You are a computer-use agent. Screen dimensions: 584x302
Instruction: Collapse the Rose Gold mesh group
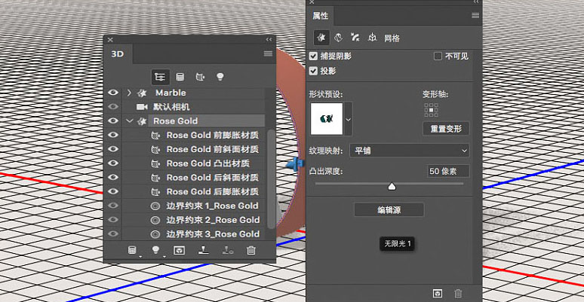click(129, 120)
